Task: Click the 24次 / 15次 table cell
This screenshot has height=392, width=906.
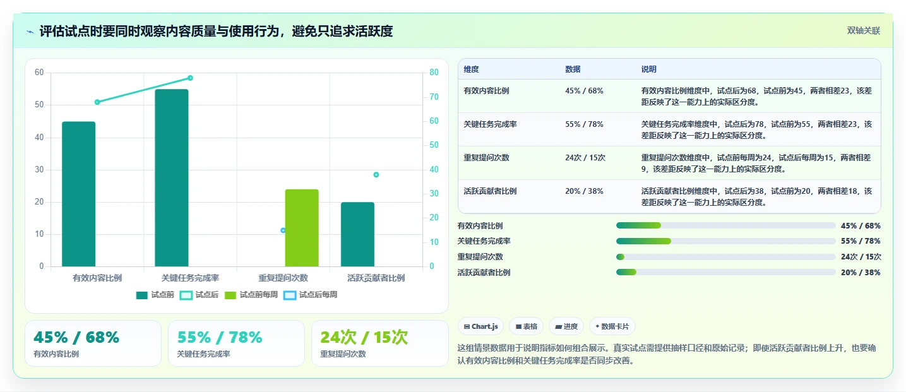Action: point(585,158)
